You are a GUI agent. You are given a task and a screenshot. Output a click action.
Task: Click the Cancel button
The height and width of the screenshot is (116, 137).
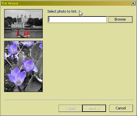[121, 108]
